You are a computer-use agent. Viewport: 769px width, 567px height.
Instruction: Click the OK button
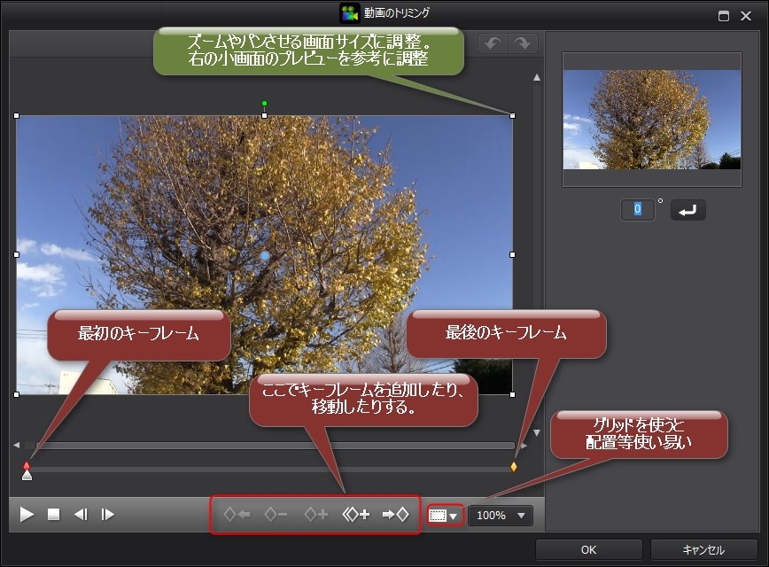pyautogui.click(x=588, y=550)
